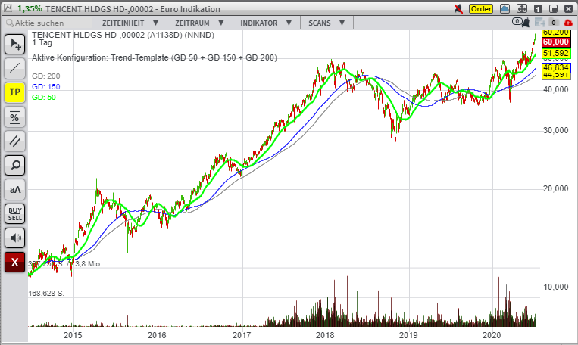Screen dimensions: 578x345
Task: Click the number 1 window group icon
Action: point(538,9)
